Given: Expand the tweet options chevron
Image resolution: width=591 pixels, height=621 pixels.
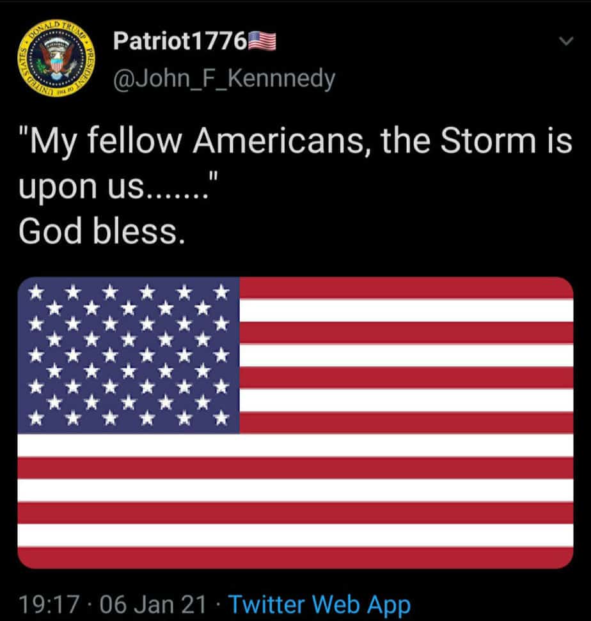Looking at the screenshot, I should coord(567,41).
